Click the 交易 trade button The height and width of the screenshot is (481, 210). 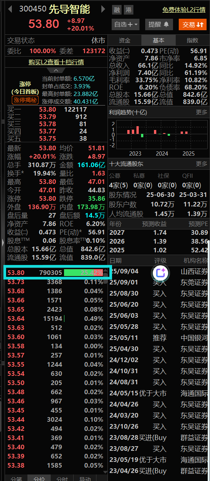[192, 24]
